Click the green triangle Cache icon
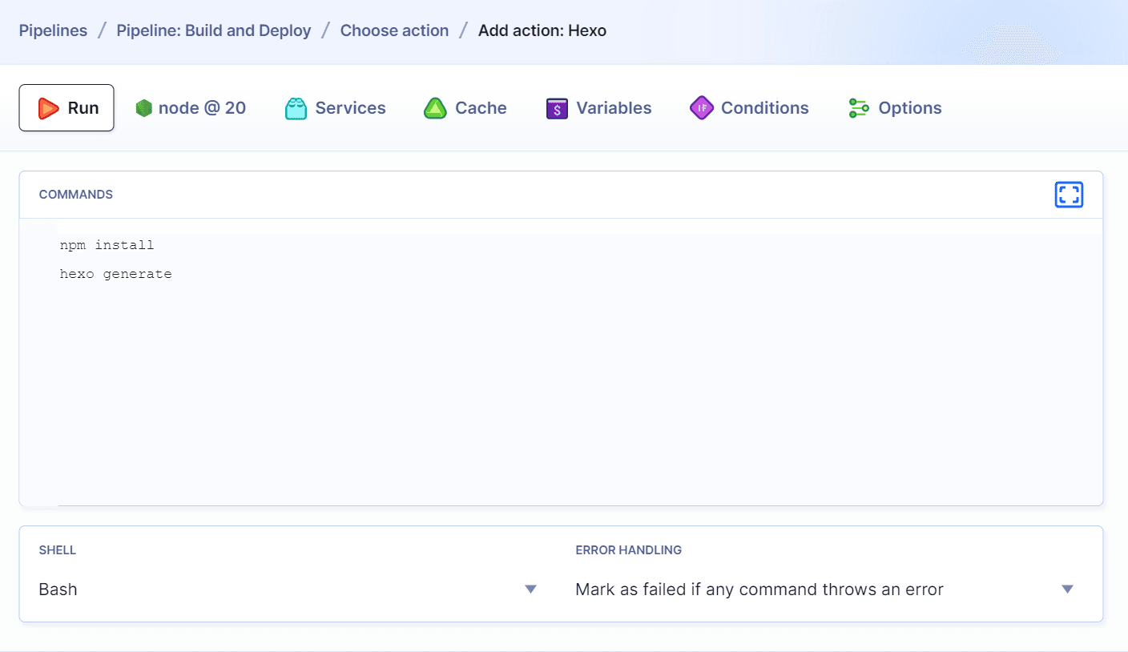Viewport: 1128px width, 652px height. pos(435,108)
